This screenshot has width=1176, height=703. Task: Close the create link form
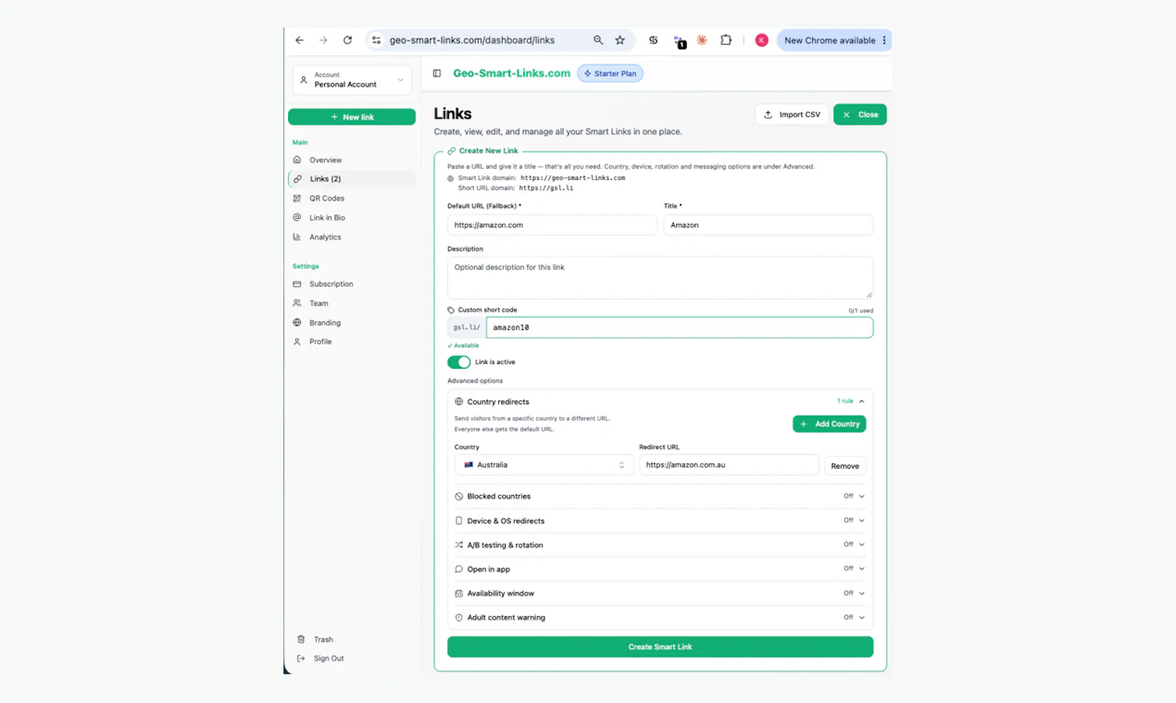pos(860,115)
